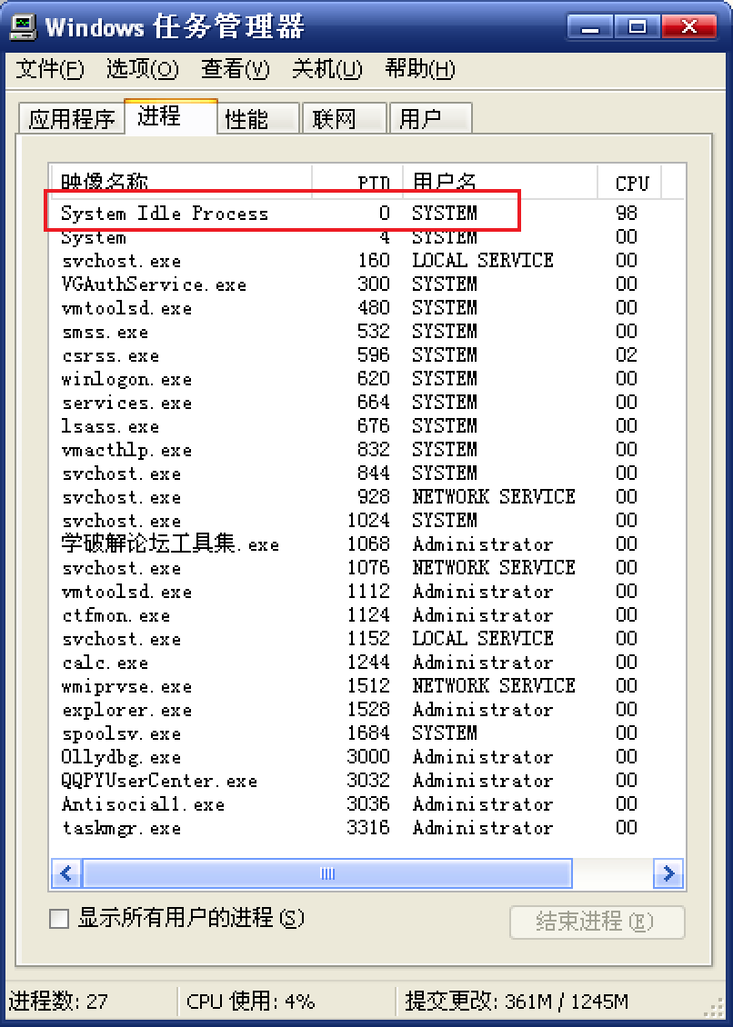The image size is (733, 1027).
Task: Enable 显示所有用户的进程 checkbox
Action: pyautogui.click(x=59, y=920)
